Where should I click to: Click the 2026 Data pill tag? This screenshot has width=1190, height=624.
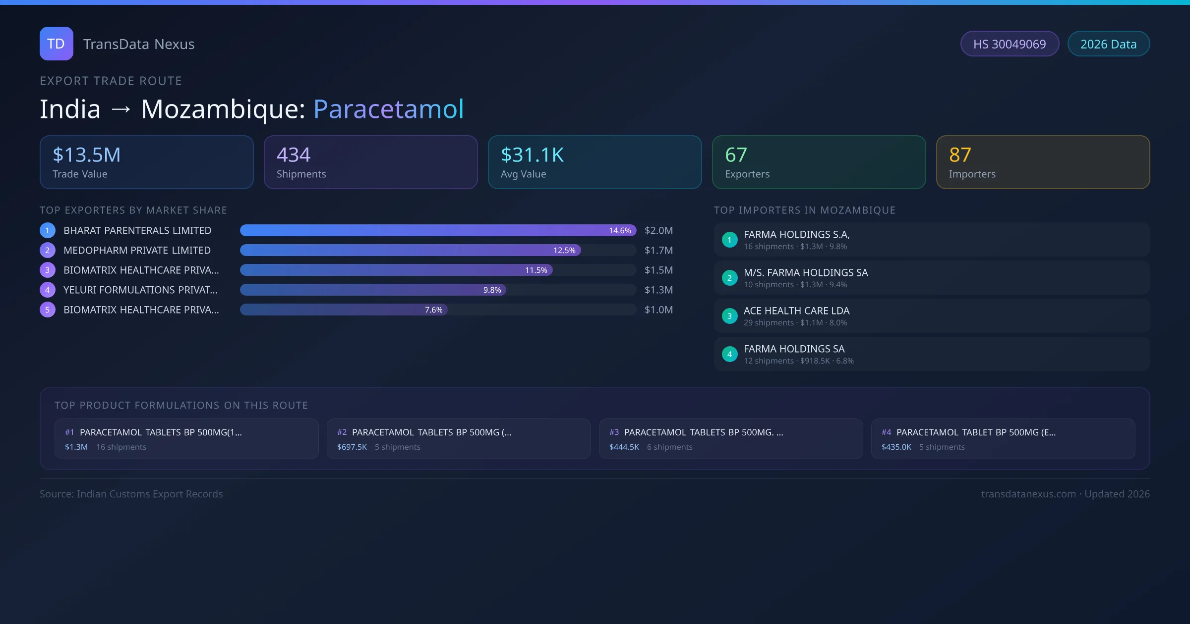1108,44
